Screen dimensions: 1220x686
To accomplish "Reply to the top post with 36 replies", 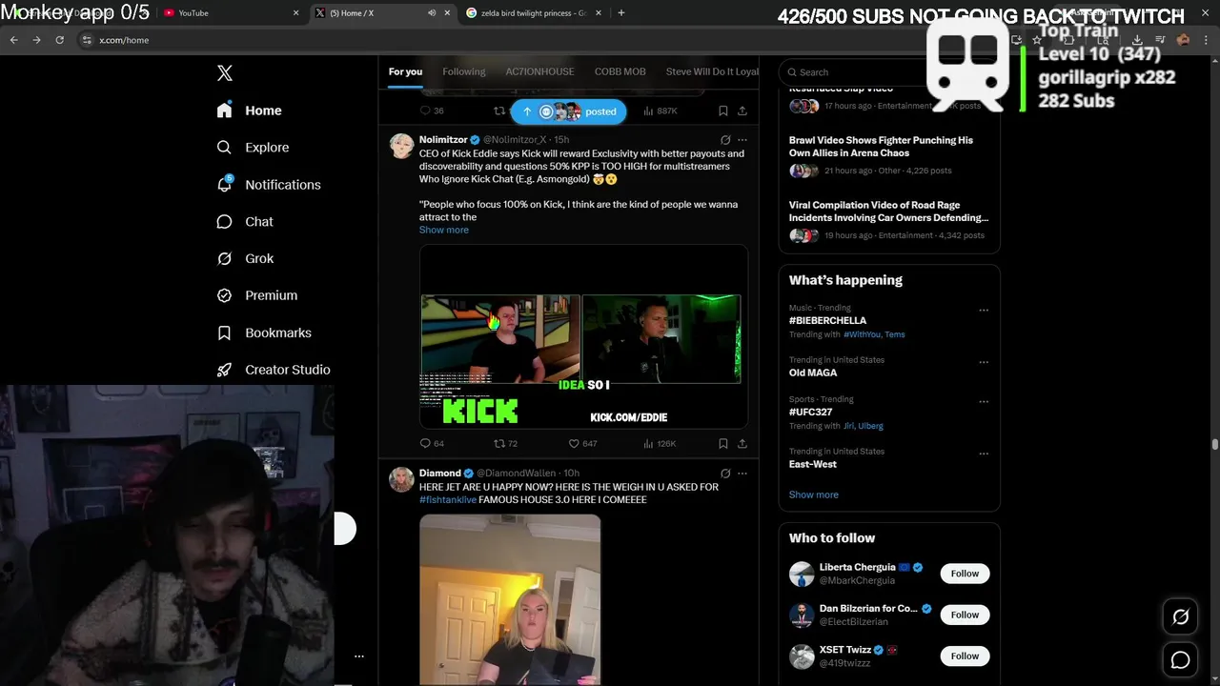I will 432,111.
